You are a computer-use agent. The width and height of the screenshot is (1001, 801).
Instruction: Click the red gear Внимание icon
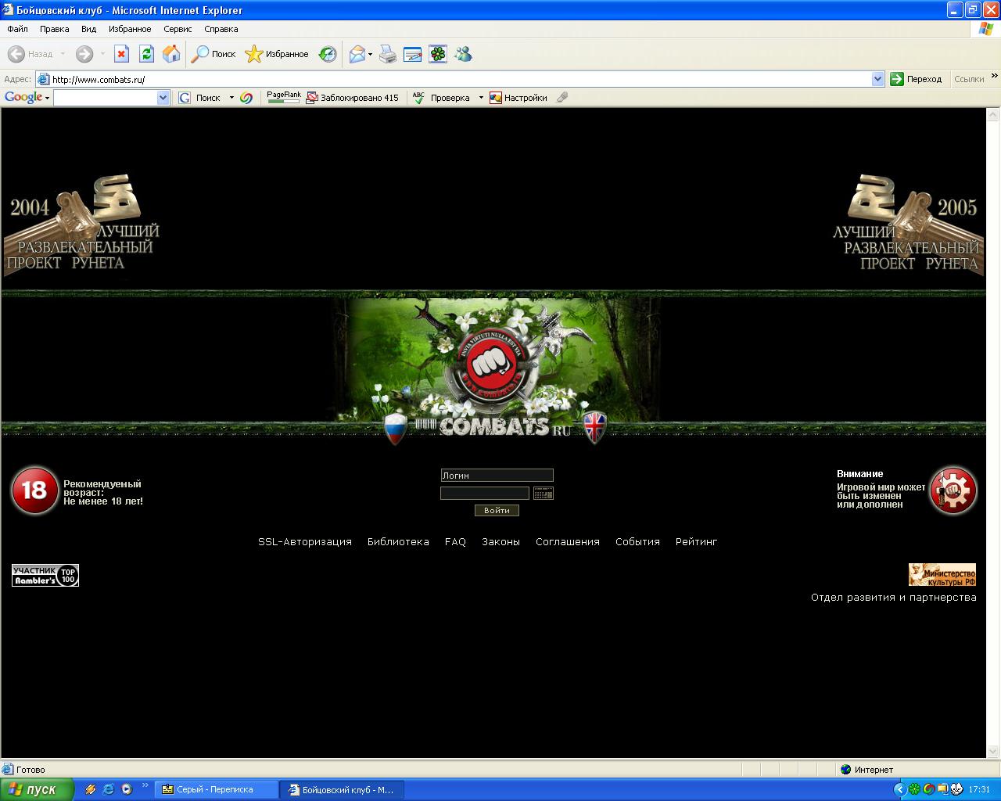(x=953, y=490)
